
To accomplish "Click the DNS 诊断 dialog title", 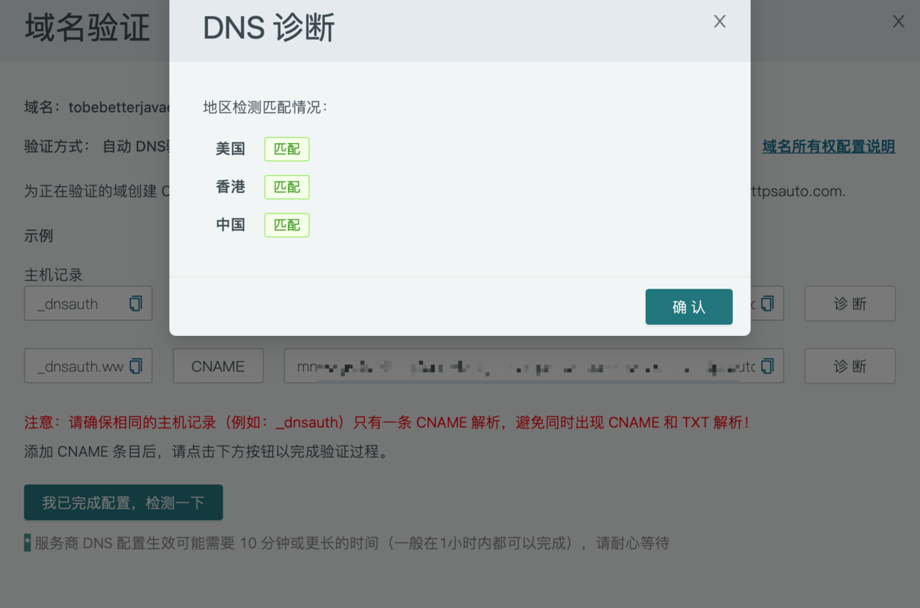I will 269,28.
